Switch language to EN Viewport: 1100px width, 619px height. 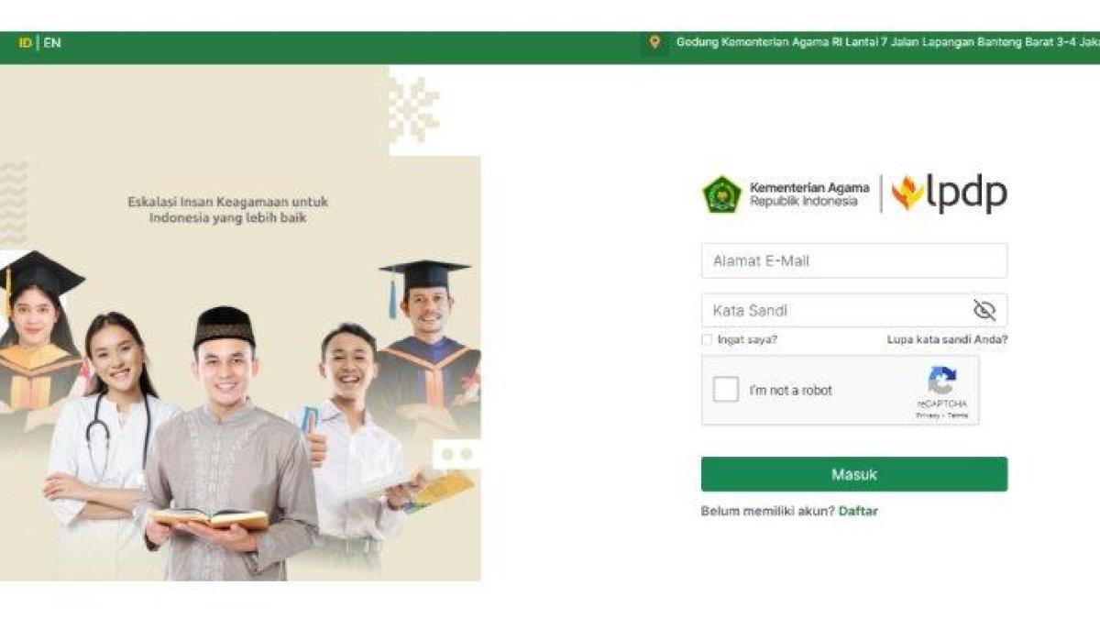pos(52,42)
